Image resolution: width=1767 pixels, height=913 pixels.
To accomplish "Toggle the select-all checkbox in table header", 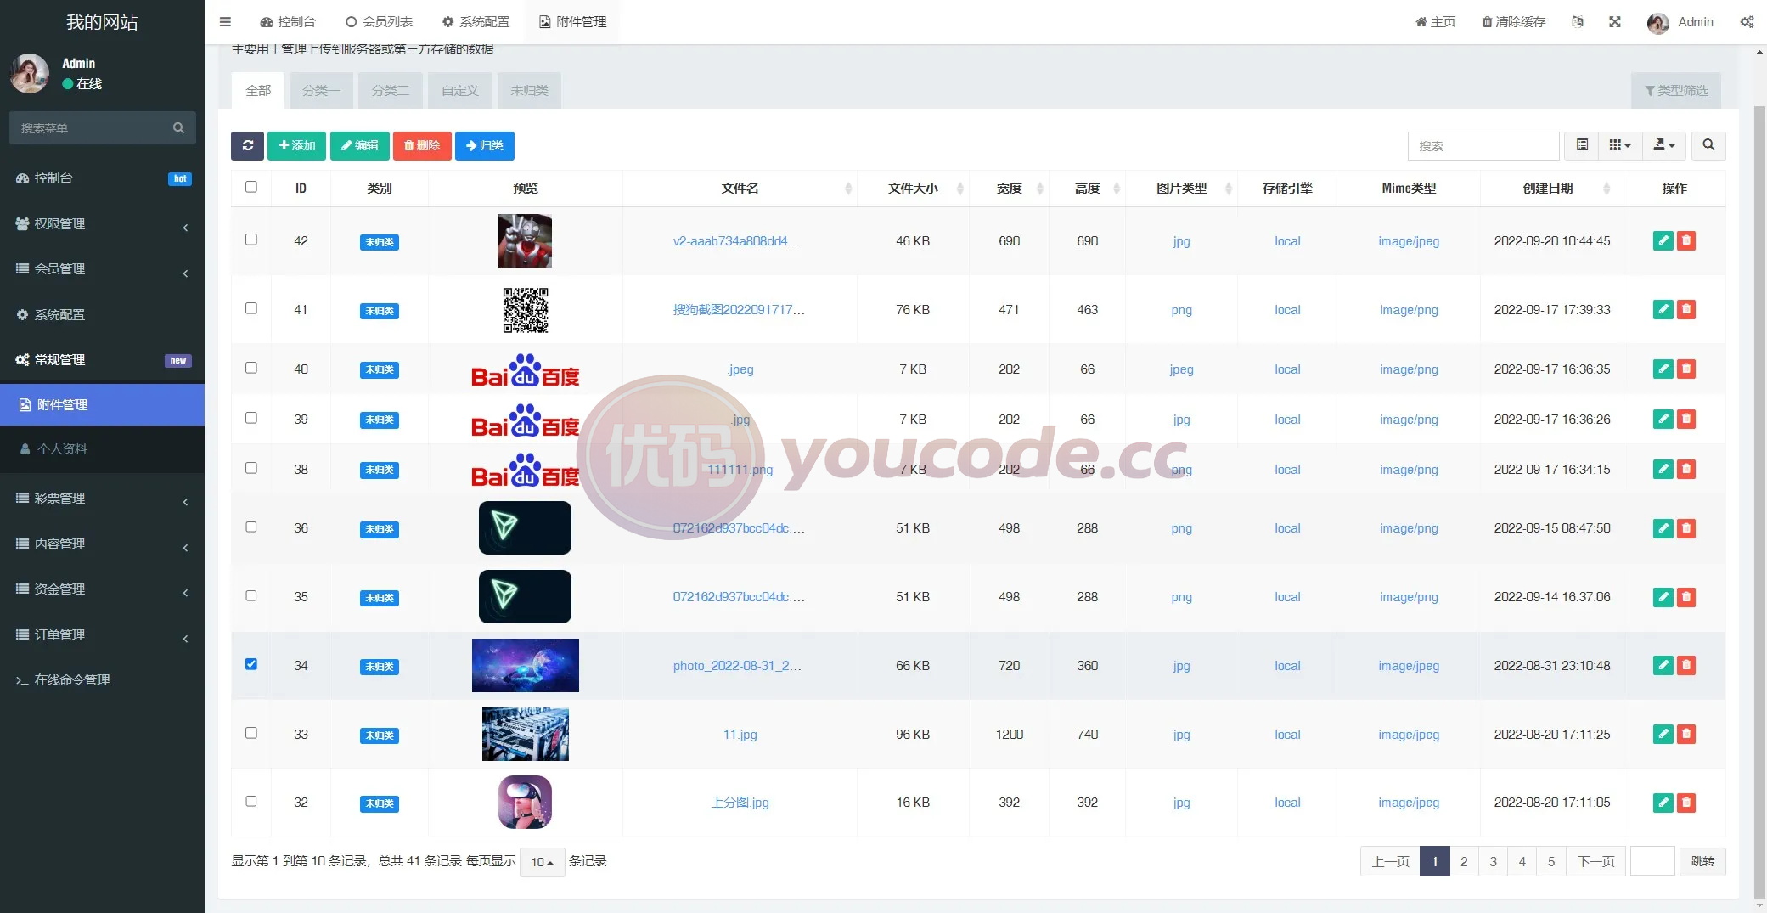I will (251, 187).
